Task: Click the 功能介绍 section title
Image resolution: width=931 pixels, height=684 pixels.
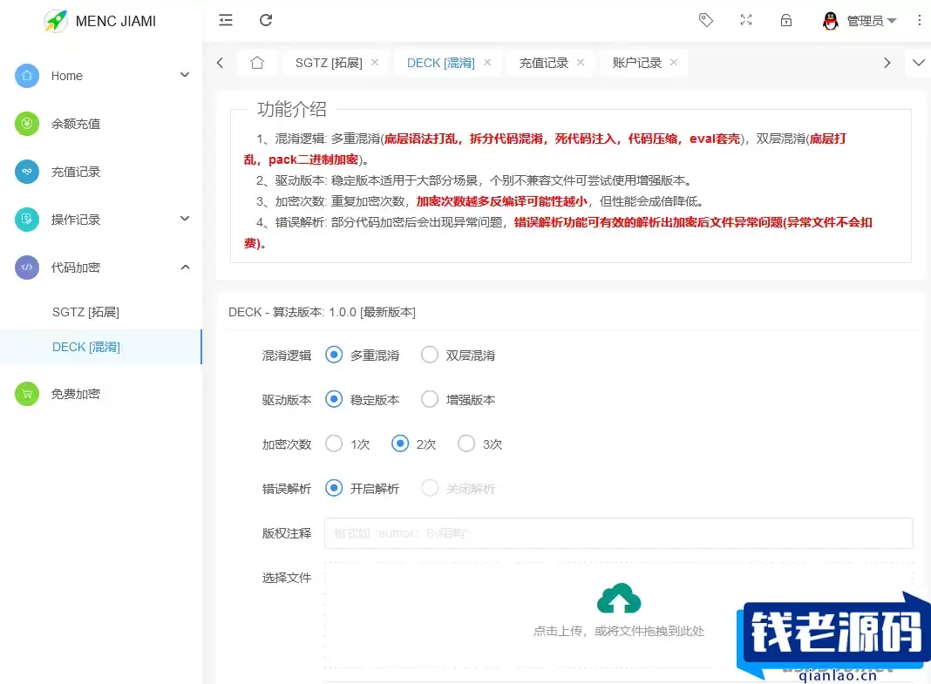Action: [291, 109]
